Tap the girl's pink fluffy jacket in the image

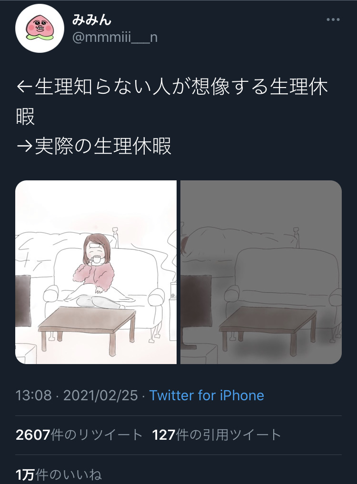[94, 274]
